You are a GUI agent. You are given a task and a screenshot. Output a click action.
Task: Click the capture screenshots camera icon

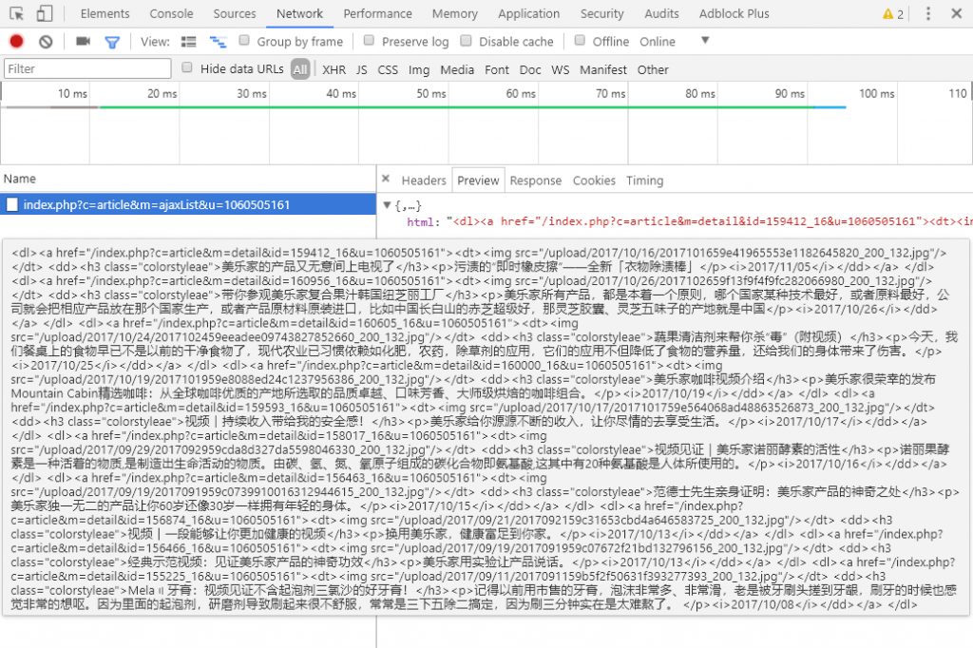coord(83,42)
